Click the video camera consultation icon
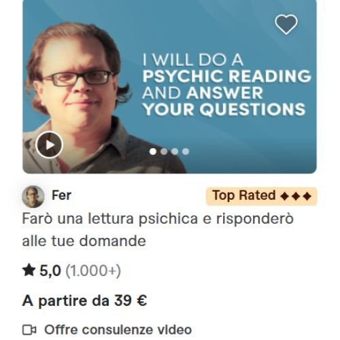The image size is (340, 340). [x=29, y=330]
